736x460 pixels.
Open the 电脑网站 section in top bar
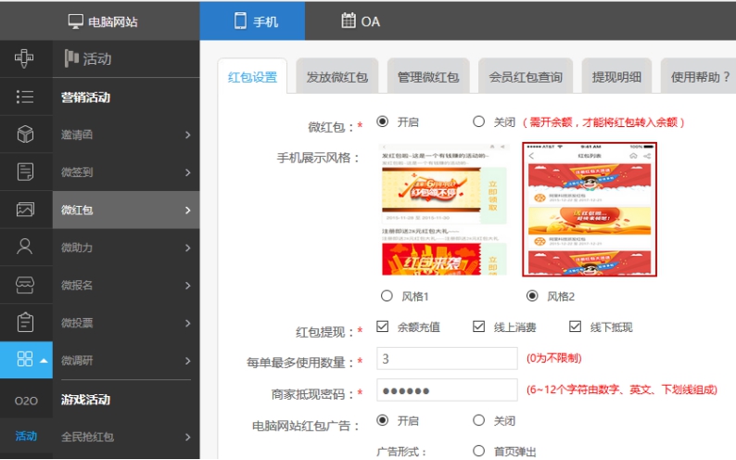pyautogui.click(x=102, y=21)
